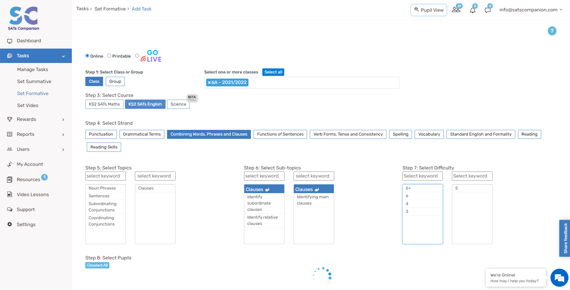The width and height of the screenshot is (570, 290).
Task: Select the Reading Skills strand
Action: coord(104,147)
